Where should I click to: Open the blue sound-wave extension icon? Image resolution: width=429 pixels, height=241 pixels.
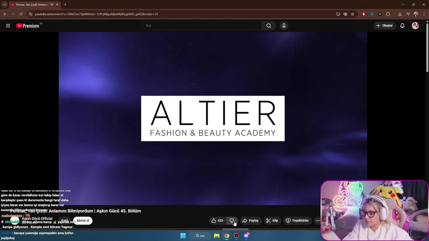(372, 14)
